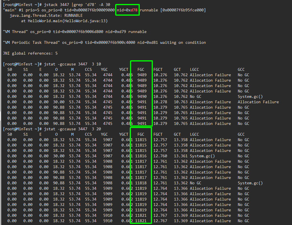Click System.gc() in the GCC column of row 9490
The height and width of the screenshot is (225, 292).
250,97
